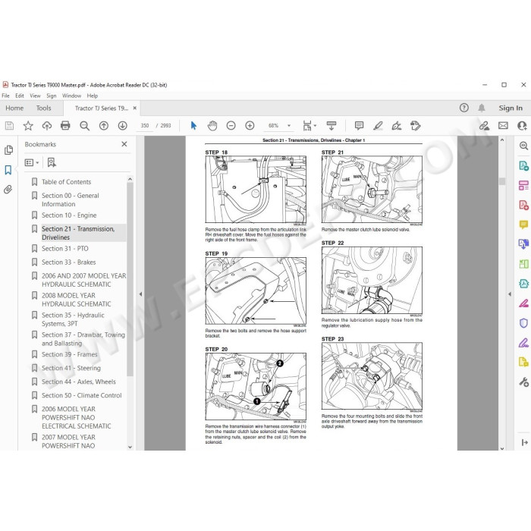The width and height of the screenshot is (531, 531).
Task: Open Comment tool in right pane
Action: click(523, 225)
